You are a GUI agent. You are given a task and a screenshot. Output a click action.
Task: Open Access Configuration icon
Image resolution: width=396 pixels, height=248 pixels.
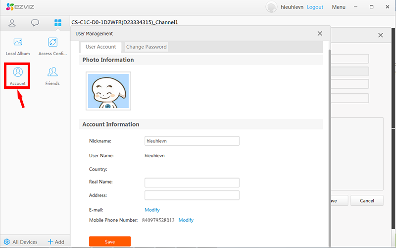52,43
